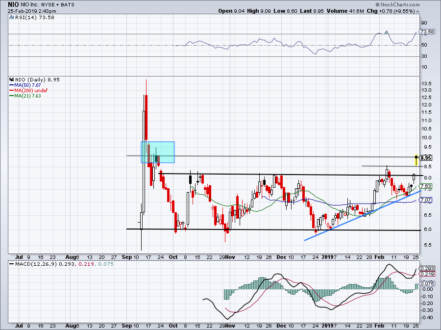This screenshot has height=330, width=441.
Task: Click the 'Chg +0.78 (+9.55%)' value
Action: (x=391, y=11)
